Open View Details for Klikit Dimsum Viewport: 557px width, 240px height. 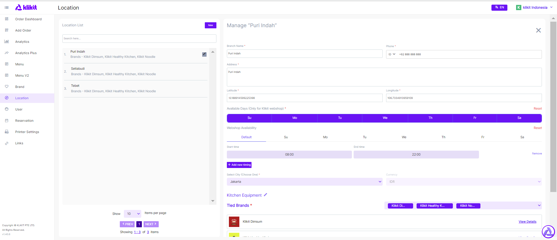tap(527, 222)
